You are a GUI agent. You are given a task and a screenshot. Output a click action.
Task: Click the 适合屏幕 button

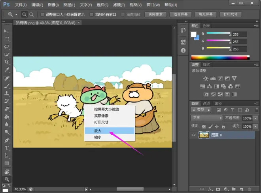click(x=181, y=14)
